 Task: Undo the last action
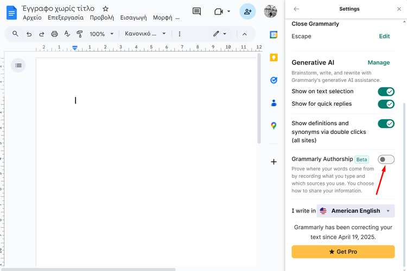29,34
